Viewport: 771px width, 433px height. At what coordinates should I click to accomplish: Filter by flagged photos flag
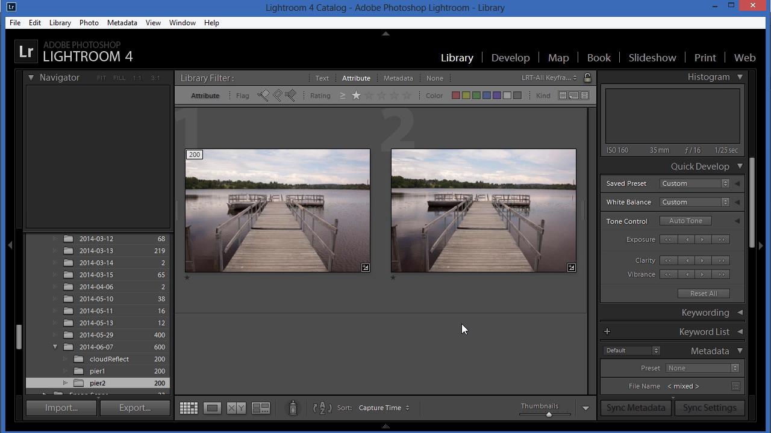pyautogui.click(x=263, y=95)
